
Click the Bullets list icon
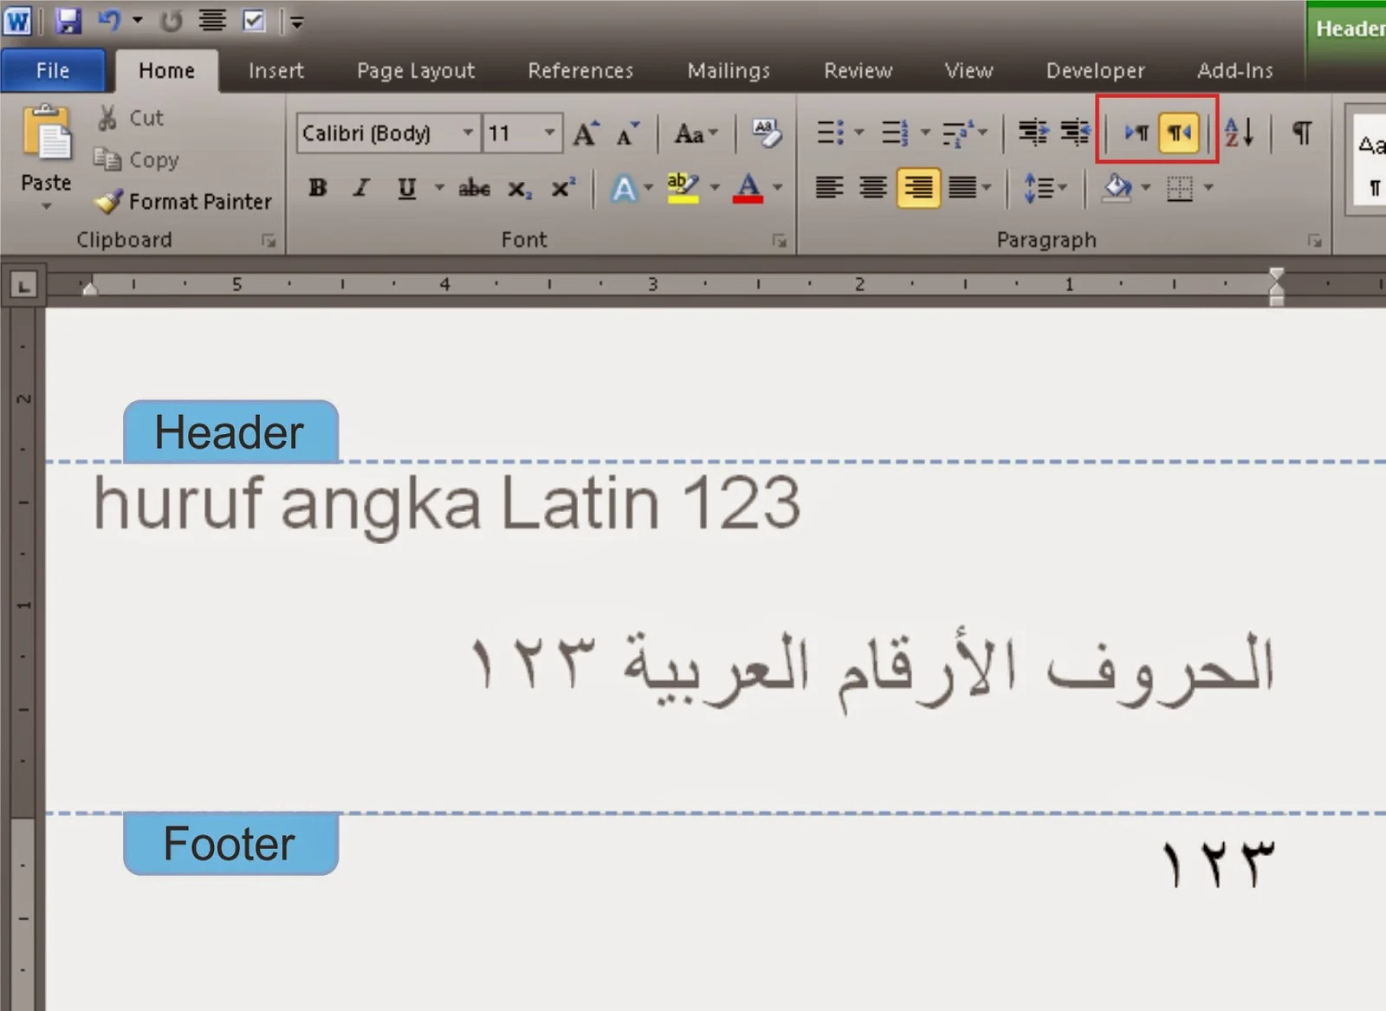(830, 133)
